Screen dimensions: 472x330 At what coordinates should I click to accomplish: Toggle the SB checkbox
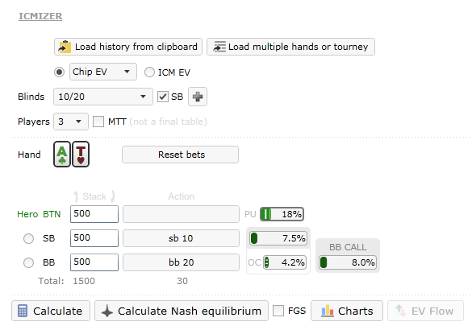tap(163, 97)
